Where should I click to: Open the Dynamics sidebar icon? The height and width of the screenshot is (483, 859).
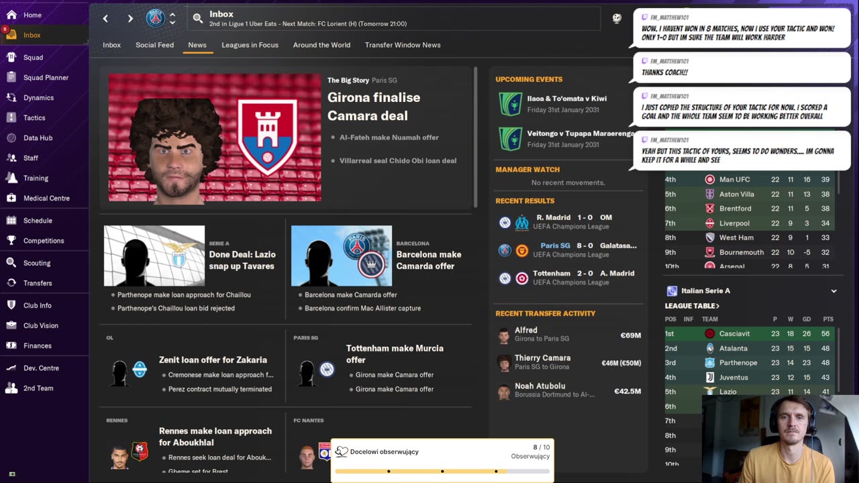[11, 98]
